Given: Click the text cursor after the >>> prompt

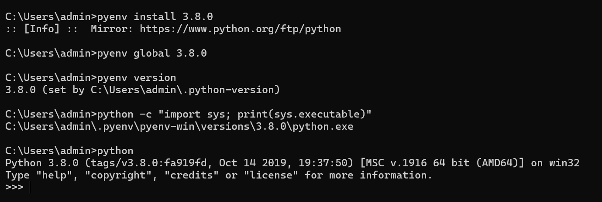Looking at the screenshot, I should click(x=30, y=187).
